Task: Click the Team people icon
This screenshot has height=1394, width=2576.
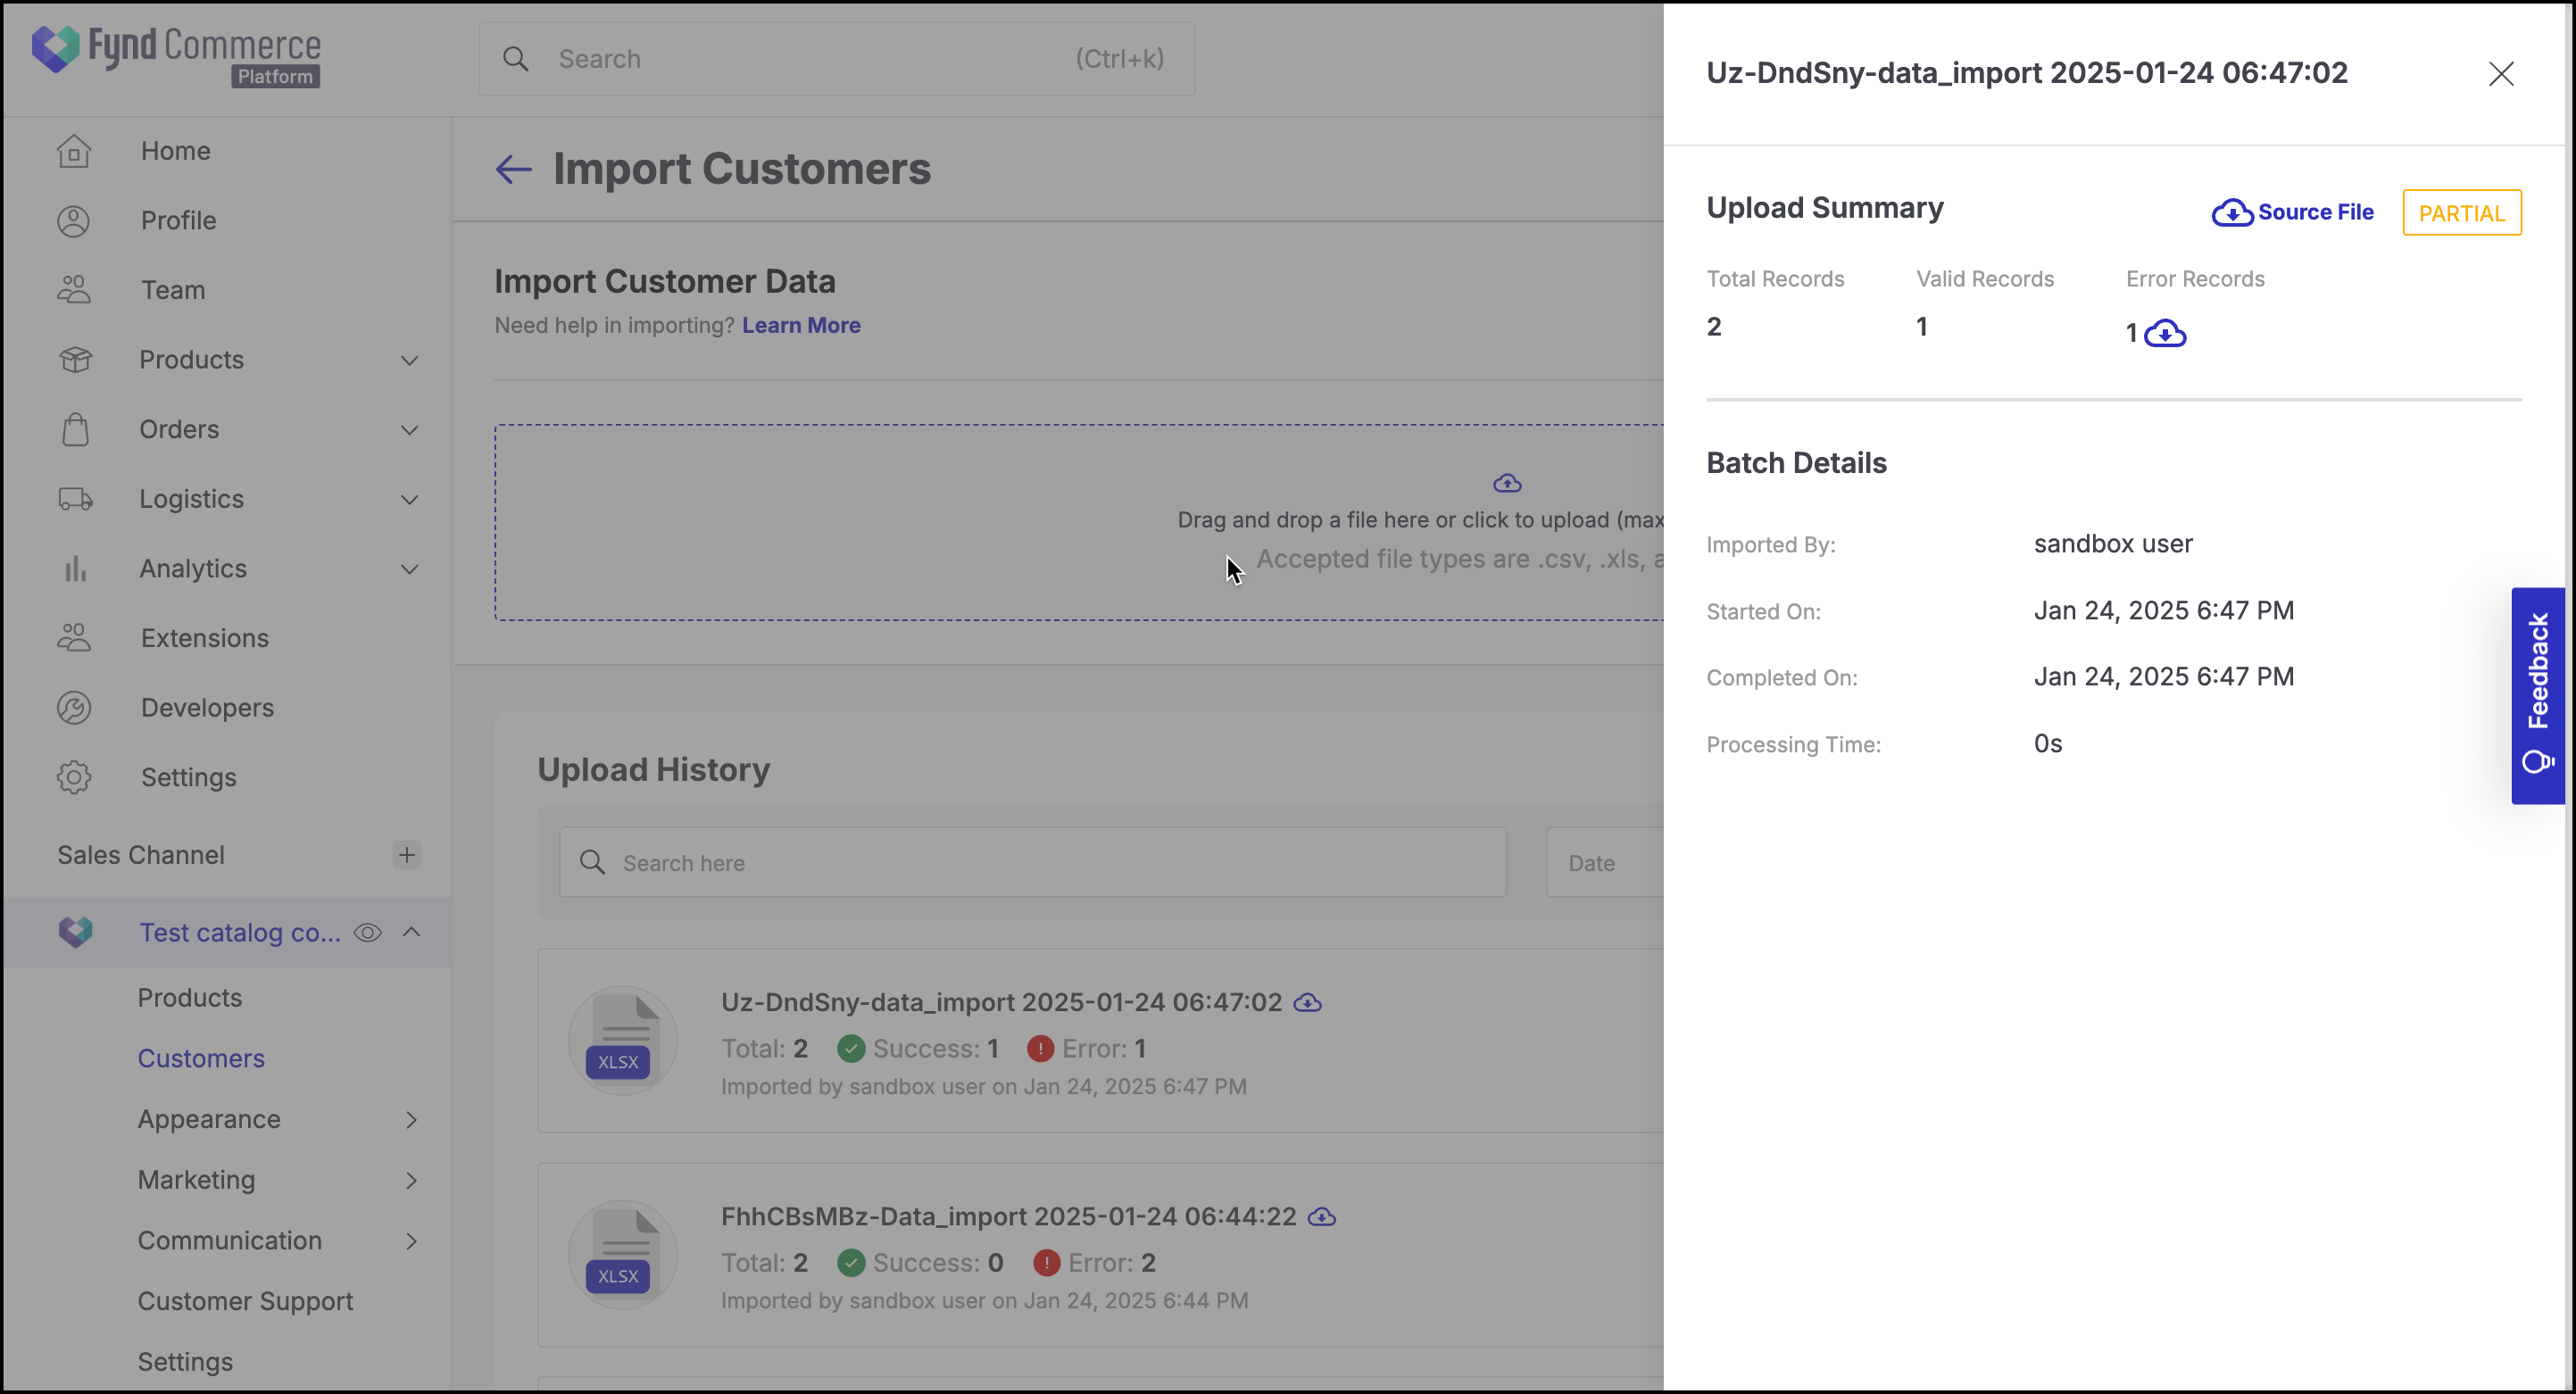Action: (74, 290)
